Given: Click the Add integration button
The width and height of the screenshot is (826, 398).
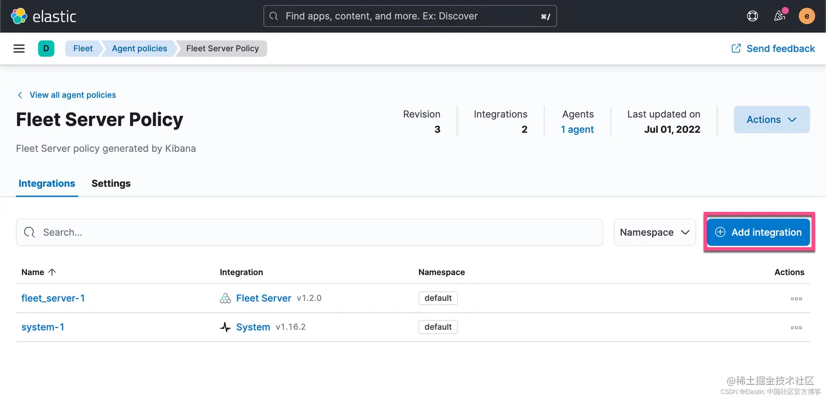Looking at the screenshot, I should (x=758, y=233).
